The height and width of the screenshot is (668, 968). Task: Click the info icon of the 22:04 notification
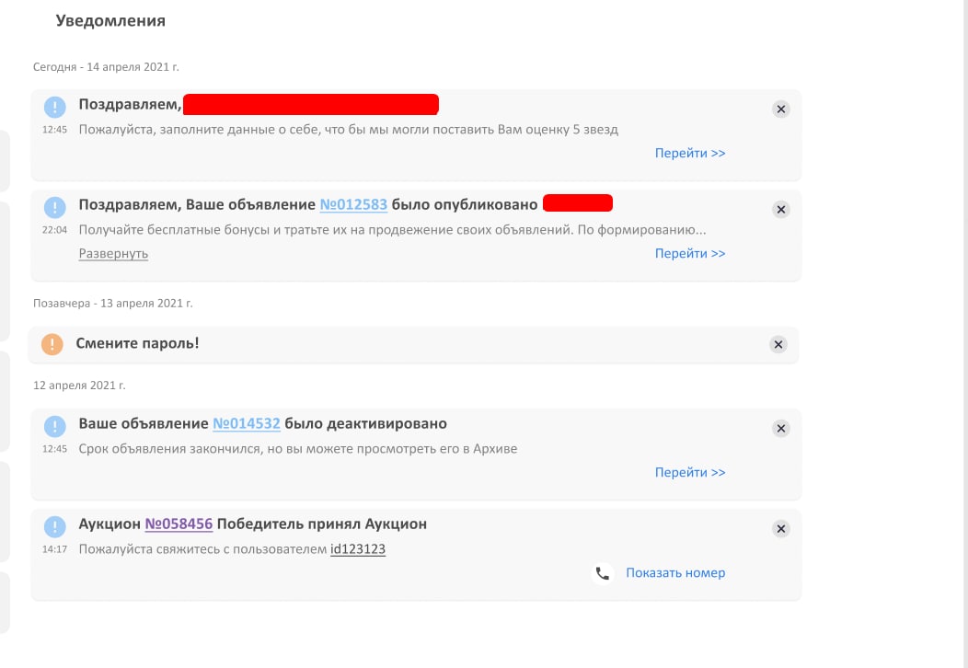click(55, 207)
